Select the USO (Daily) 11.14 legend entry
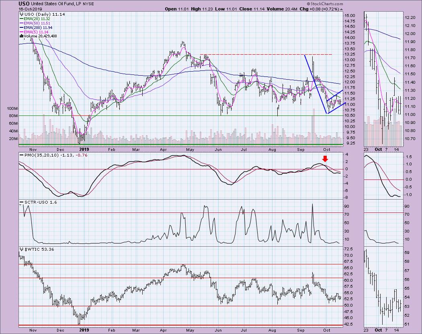This screenshot has height=334, width=422. point(44,14)
